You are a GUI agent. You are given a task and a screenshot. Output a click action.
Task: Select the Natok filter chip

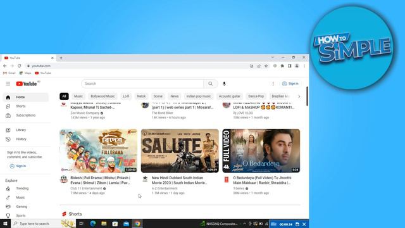click(141, 96)
